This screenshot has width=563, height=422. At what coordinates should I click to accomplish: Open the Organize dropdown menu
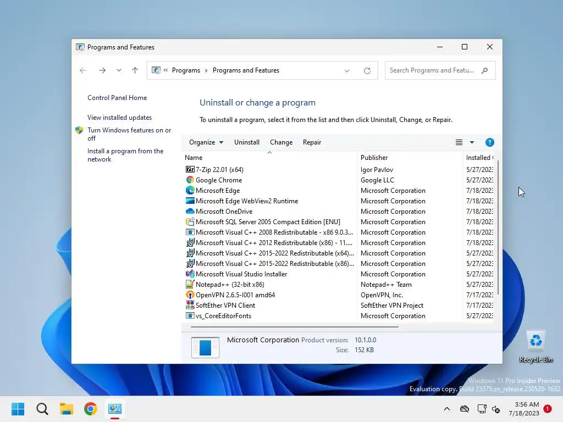pyautogui.click(x=206, y=142)
